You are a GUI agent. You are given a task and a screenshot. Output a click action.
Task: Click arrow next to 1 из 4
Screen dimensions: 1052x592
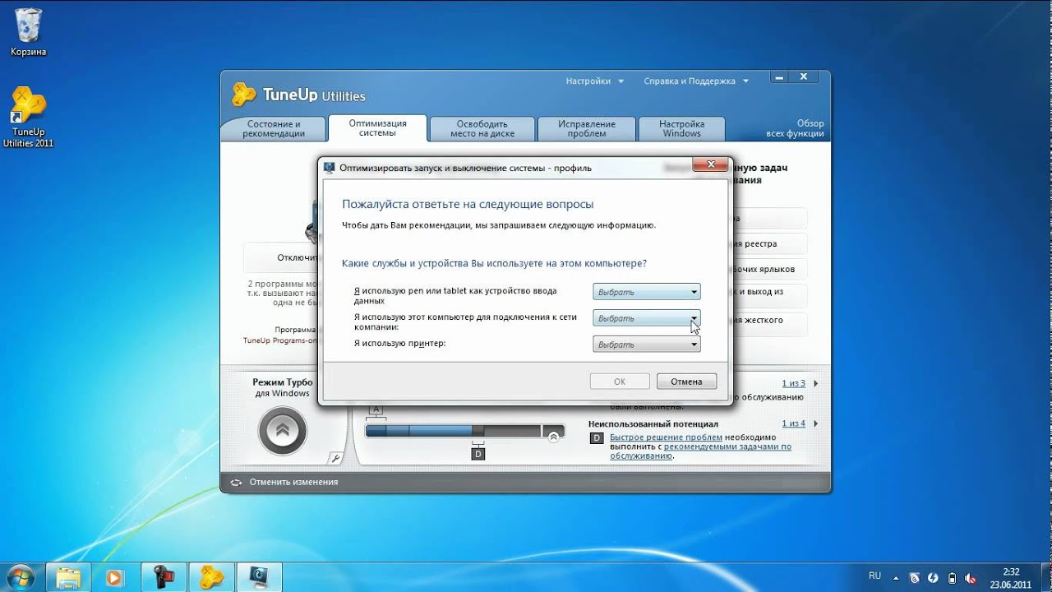click(x=815, y=423)
